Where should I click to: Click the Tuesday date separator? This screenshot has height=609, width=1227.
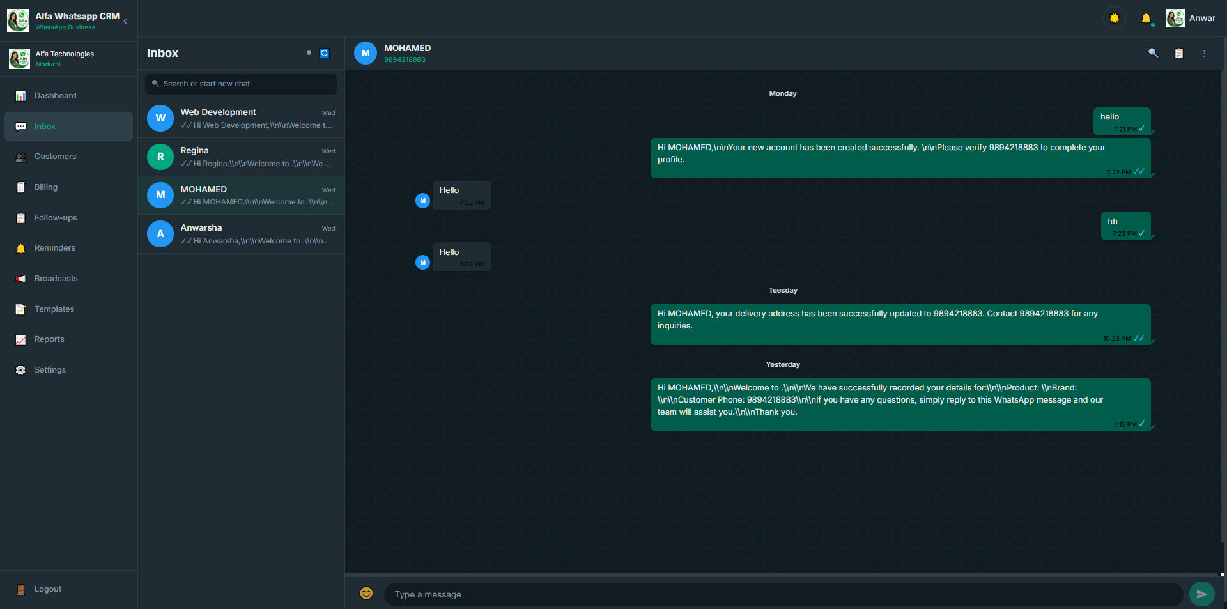tap(783, 291)
